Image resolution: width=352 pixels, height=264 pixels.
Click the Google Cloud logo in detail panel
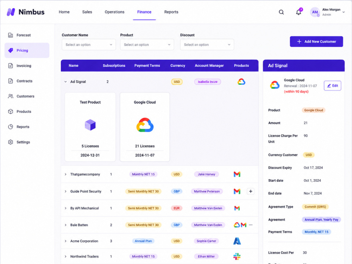click(275, 85)
